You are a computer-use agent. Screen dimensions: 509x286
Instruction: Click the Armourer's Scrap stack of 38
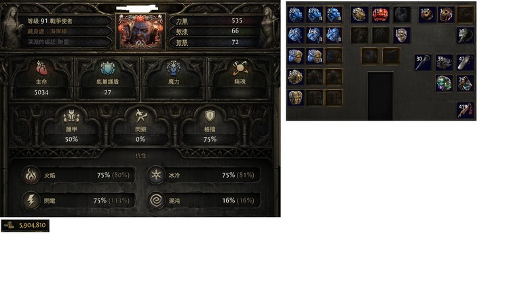(x=444, y=62)
